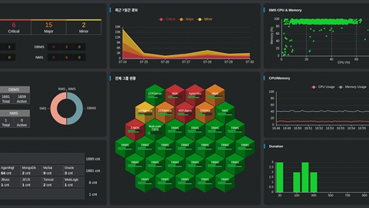Select the green DOKServer hexagon in the top row
The image size is (369, 208).
155,95
